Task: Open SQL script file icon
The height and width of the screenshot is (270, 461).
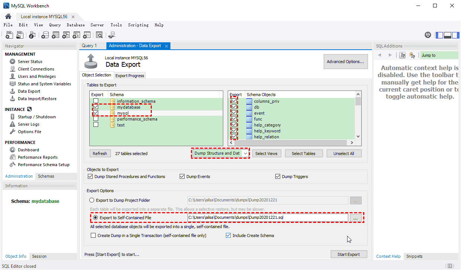Action: click(20, 35)
